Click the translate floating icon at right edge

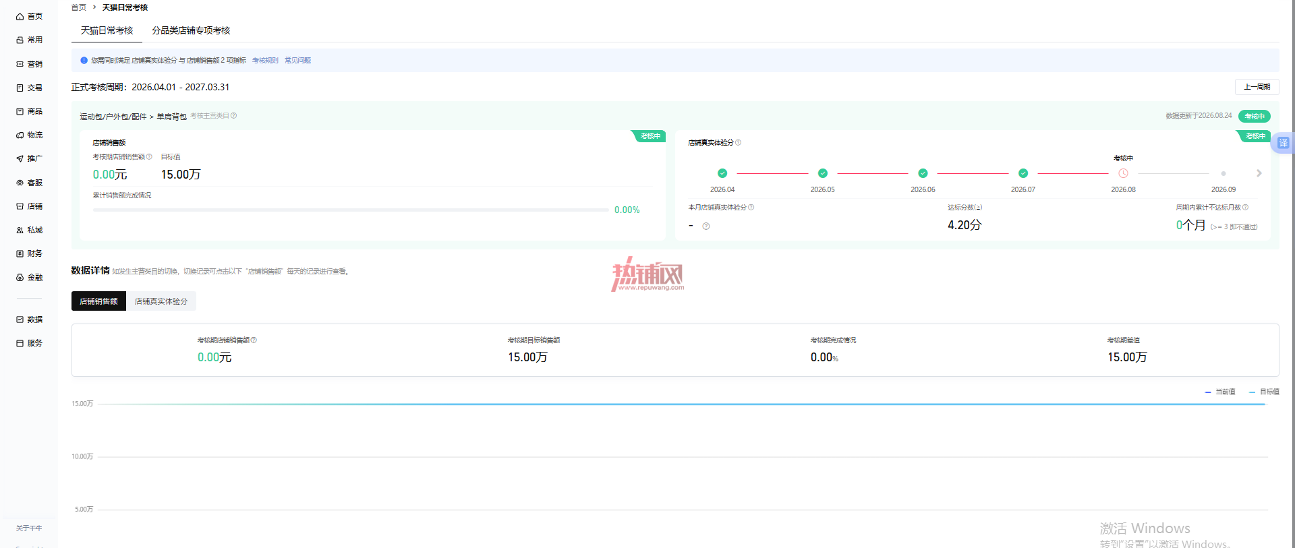1283,143
